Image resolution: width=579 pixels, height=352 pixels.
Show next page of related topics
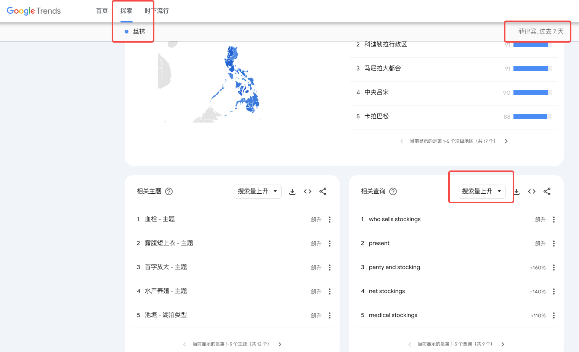280,344
